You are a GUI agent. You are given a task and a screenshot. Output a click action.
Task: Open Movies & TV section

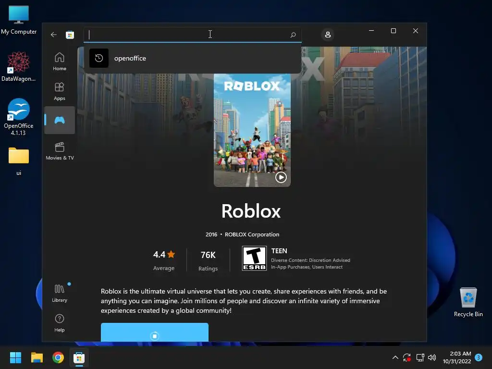pos(60,151)
